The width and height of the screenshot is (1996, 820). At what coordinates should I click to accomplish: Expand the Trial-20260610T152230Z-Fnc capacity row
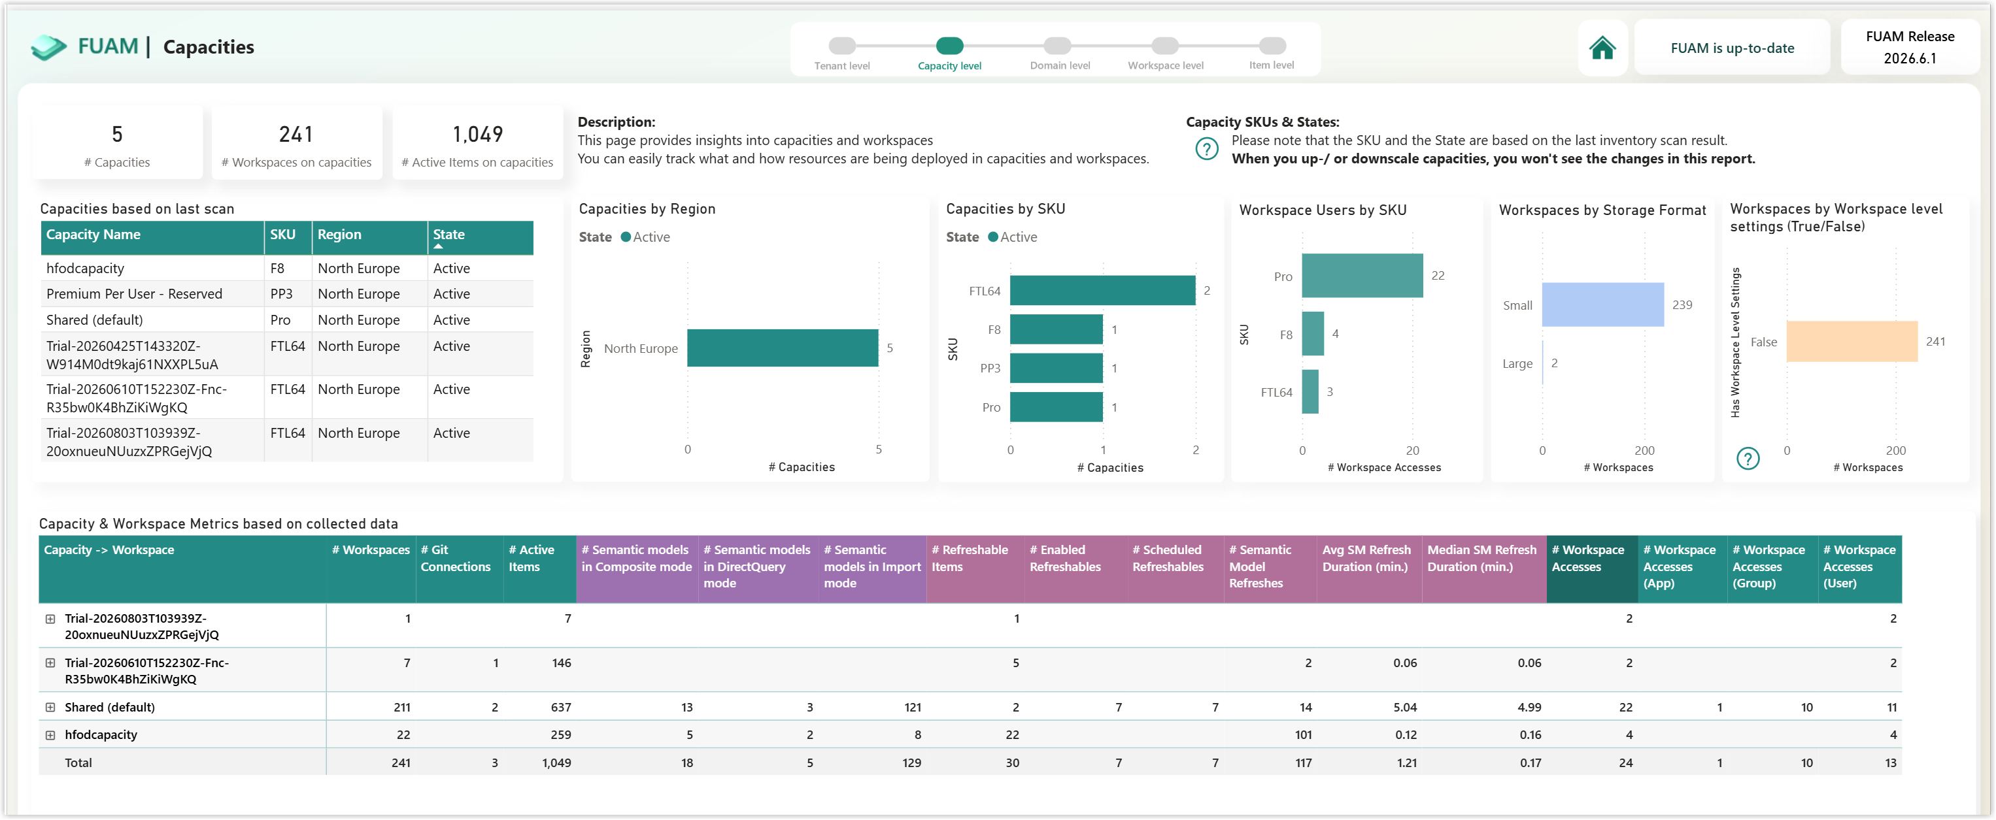(x=50, y=663)
